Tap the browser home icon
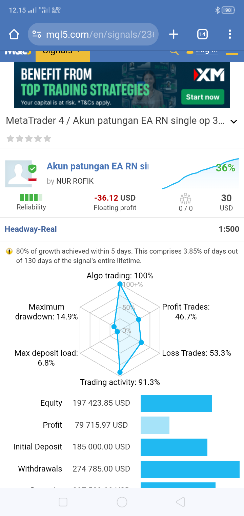The height and width of the screenshot is (516, 244). (14, 34)
